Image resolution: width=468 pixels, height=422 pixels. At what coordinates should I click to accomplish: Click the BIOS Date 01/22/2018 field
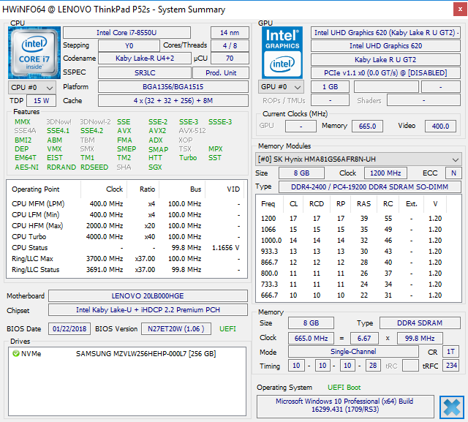coord(69,329)
